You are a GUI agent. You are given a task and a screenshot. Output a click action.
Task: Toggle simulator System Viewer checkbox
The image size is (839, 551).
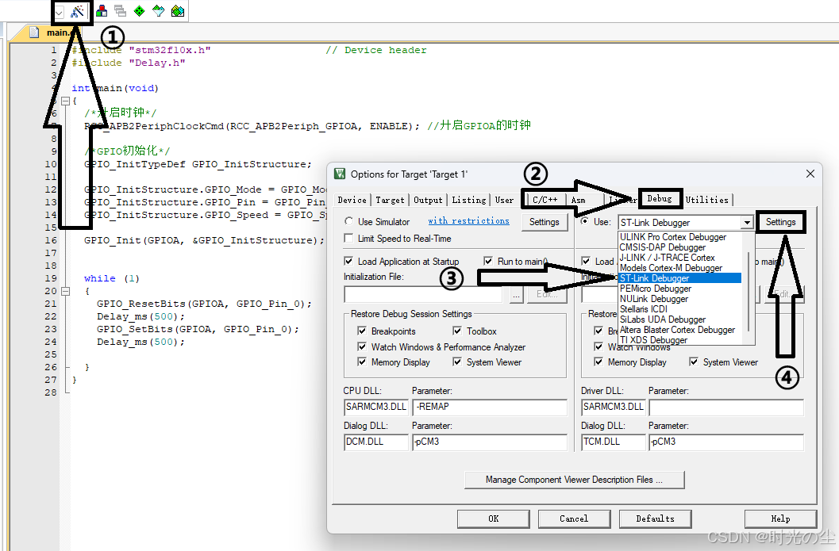click(457, 362)
